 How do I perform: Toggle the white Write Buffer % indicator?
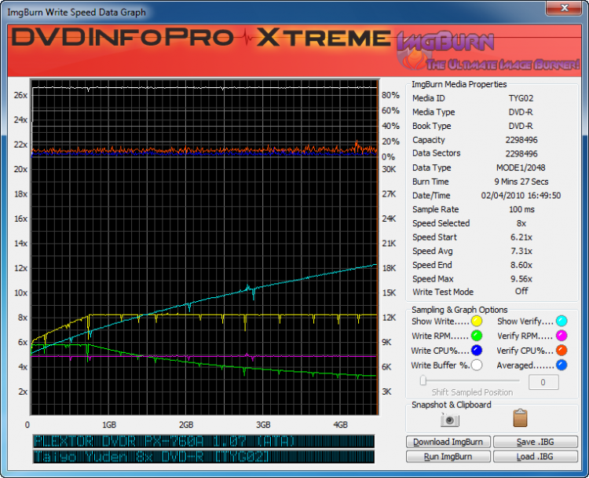pos(477,366)
